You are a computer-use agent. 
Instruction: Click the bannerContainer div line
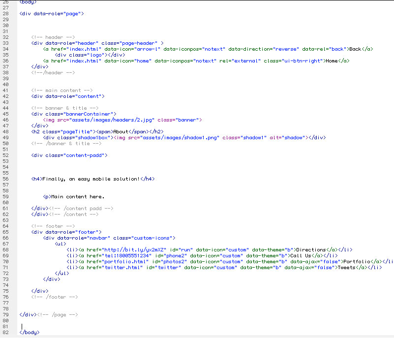pyautogui.click(x=74, y=114)
